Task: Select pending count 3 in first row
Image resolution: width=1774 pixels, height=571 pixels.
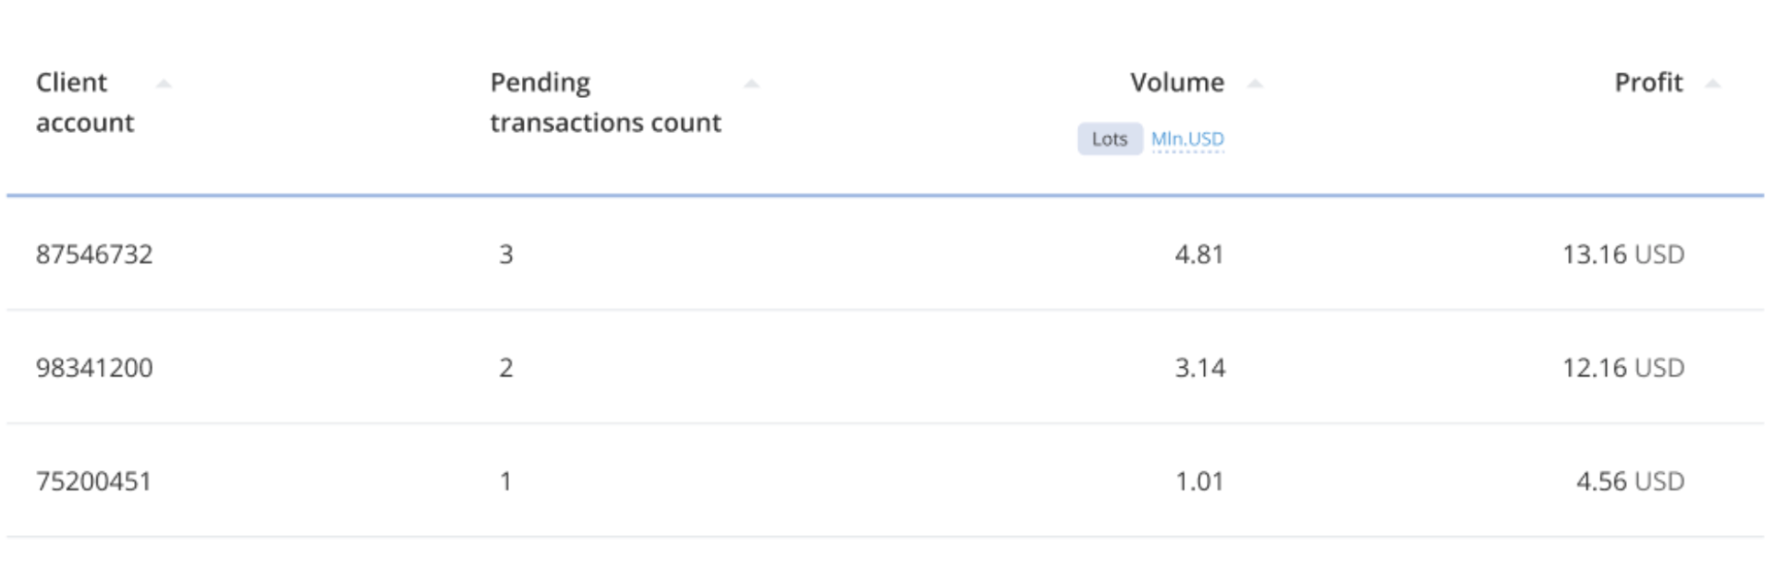Action: [x=505, y=254]
